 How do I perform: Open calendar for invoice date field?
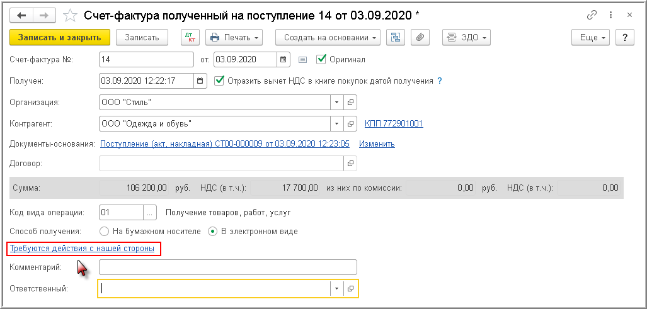[x=283, y=60]
